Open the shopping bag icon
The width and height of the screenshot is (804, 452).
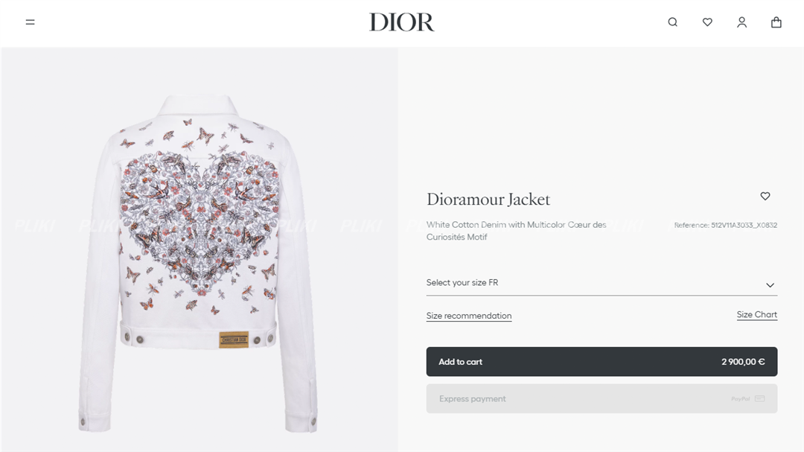click(776, 22)
